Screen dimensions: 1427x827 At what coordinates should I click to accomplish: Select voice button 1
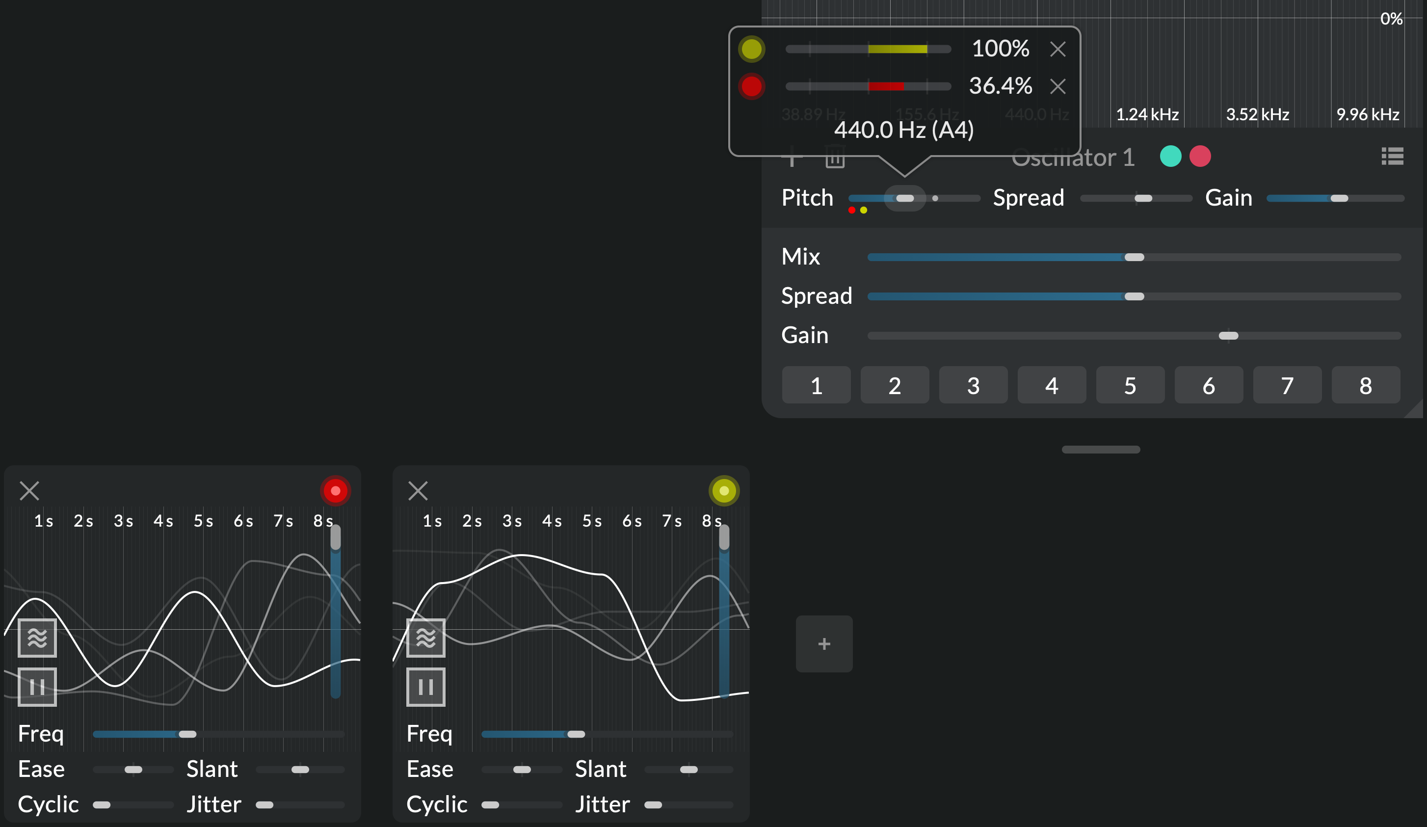tap(816, 385)
